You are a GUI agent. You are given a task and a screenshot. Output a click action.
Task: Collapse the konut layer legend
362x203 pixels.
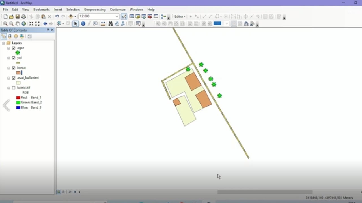click(x=8, y=68)
